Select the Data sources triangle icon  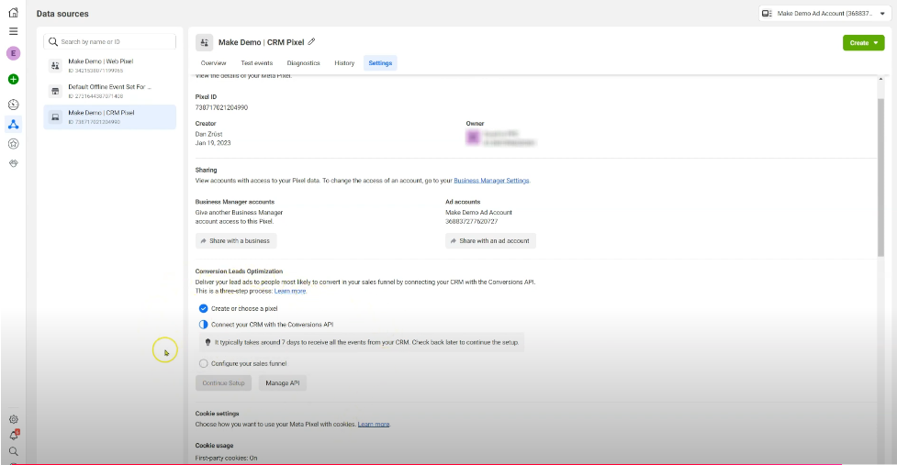click(13, 124)
